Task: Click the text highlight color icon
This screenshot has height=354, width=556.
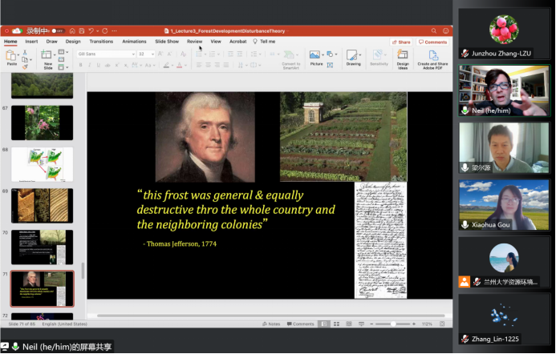Action: coord(166,65)
